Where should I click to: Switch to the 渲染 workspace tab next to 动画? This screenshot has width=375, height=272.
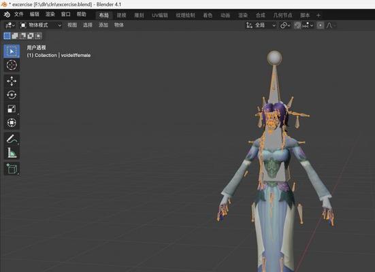pos(243,15)
